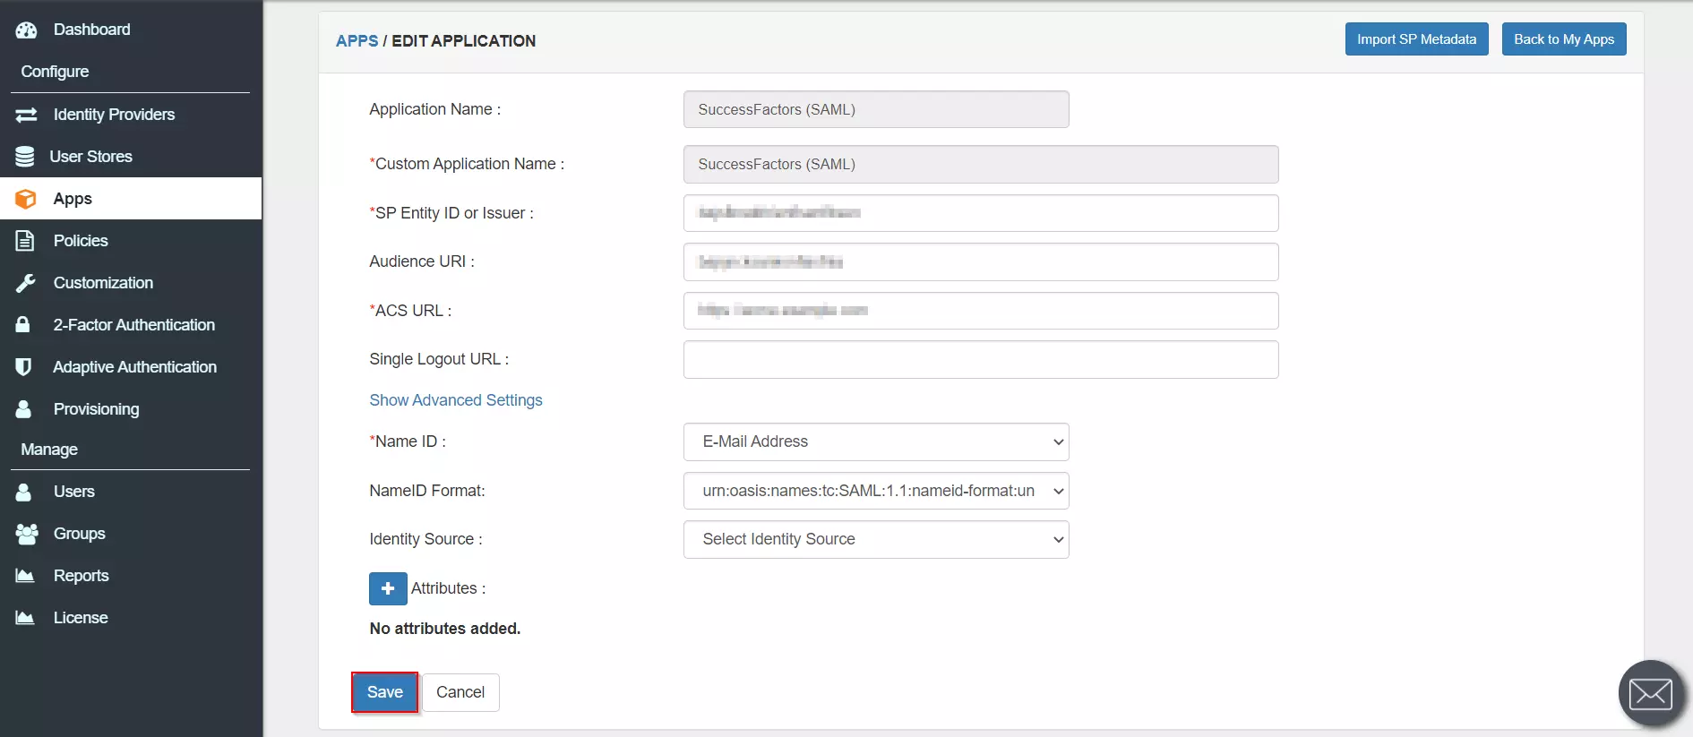Focus the ACS URL input field
Viewport: 1693px width, 737px height.
pos(981,311)
